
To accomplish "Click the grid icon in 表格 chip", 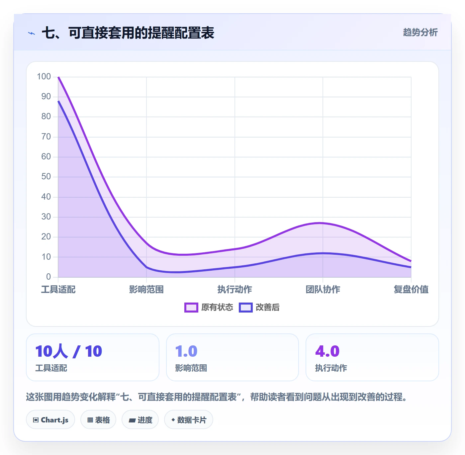I will click(x=90, y=420).
